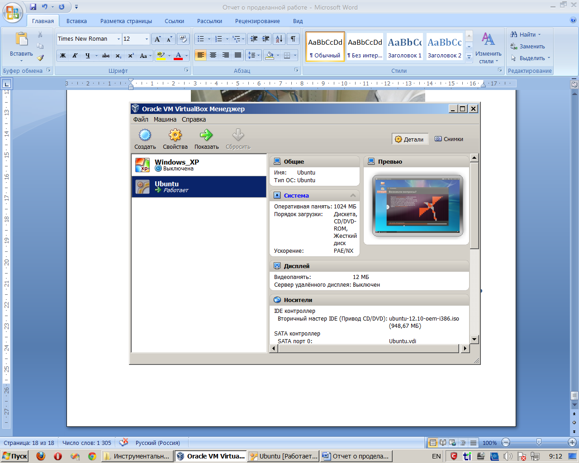Undo the last action in Word
Image resolution: width=579 pixels, height=463 pixels.
coord(44,7)
